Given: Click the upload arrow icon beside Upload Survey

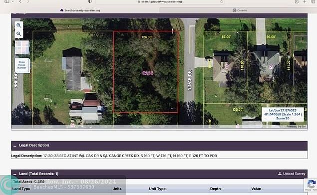Looking at the screenshot, I should (x=280, y=174).
